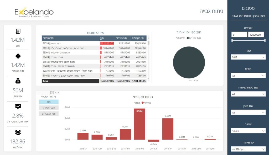This screenshot has width=269, height=155.
Task: Click the אובליגו range slider track
Action: tap(248, 40)
